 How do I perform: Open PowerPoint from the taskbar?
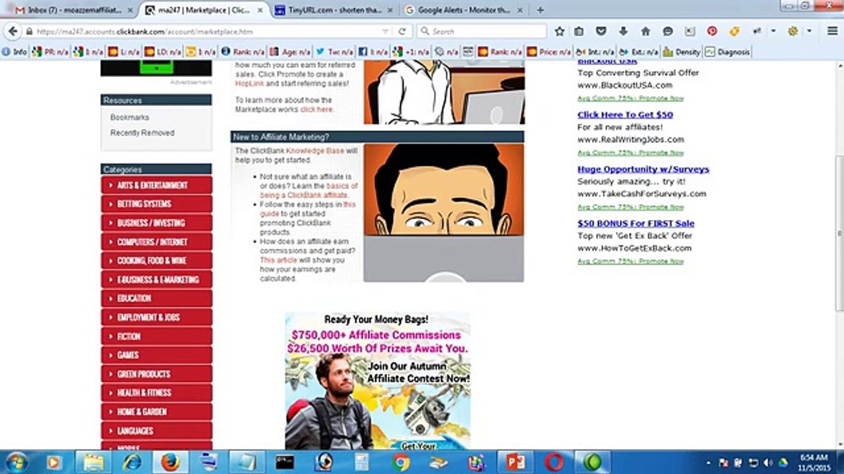(x=515, y=462)
